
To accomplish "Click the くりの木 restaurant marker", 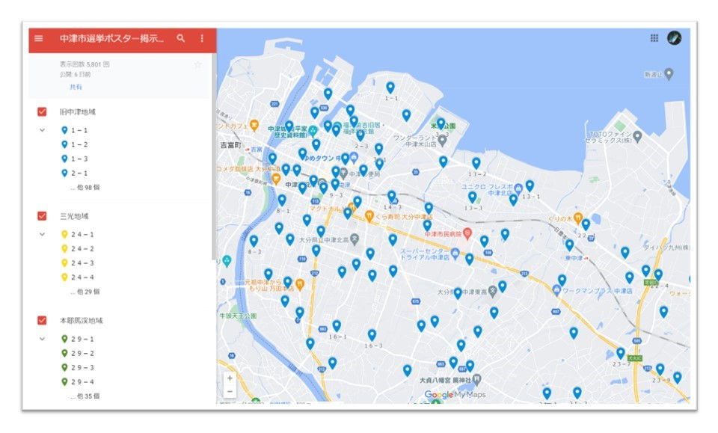I will click(x=578, y=218).
